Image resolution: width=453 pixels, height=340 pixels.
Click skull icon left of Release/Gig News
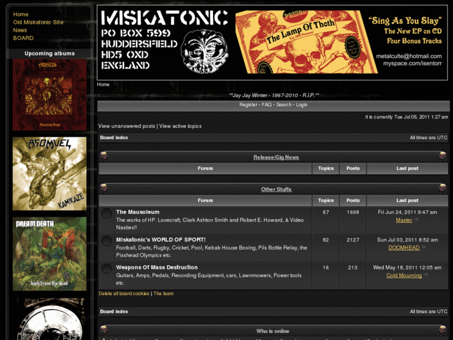click(x=103, y=156)
